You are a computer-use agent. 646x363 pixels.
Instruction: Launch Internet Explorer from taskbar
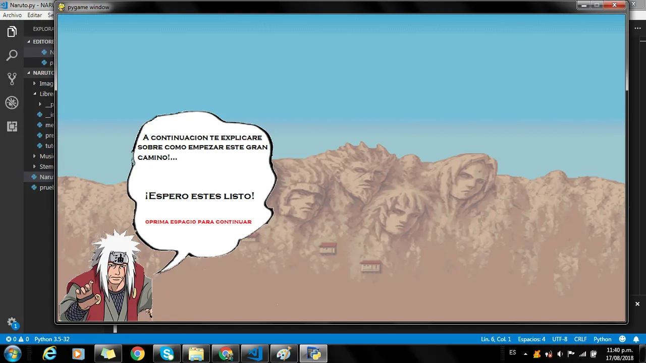49,354
